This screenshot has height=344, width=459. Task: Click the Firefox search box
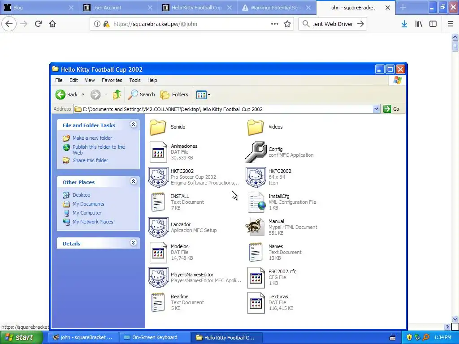point(333,24)
